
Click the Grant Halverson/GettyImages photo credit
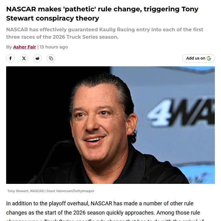click(70, 191)
